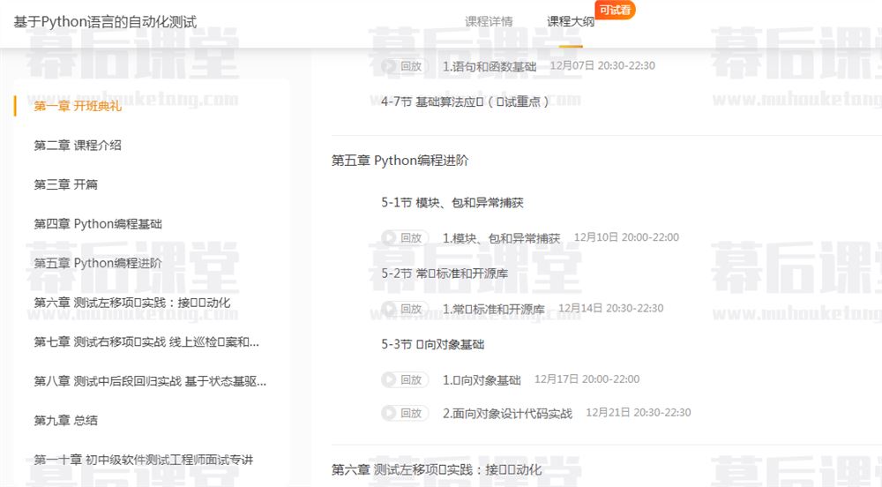Open 第九章 总结 in chapter list

(66, 421)
